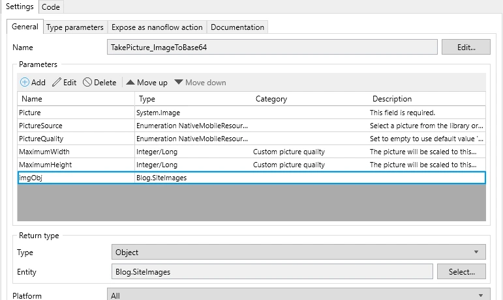Open the General tab
Screen dimensions: 503x300
(25, 27)
